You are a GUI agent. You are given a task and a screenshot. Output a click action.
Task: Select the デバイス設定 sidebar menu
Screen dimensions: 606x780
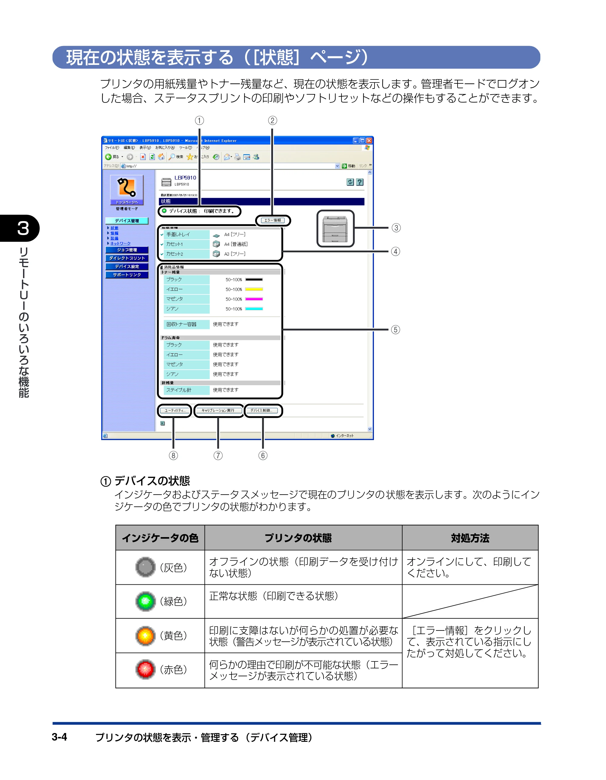point(127,267)
